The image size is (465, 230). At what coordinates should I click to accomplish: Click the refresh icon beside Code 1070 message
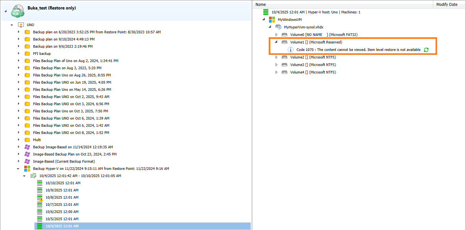pyautogui.click(x=426, y=50)
